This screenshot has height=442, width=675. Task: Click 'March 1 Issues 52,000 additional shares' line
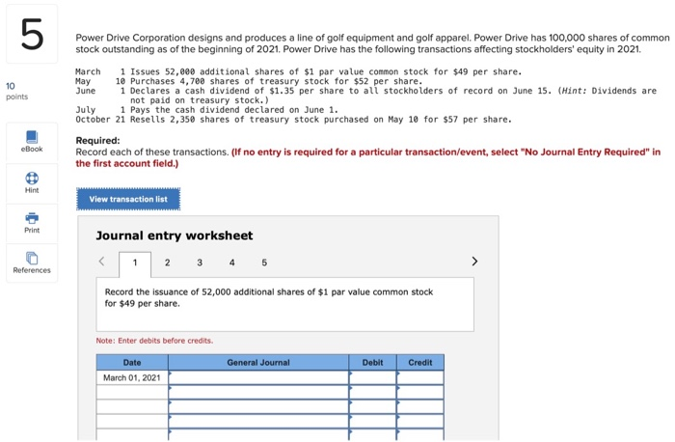[x=299, y=71]
